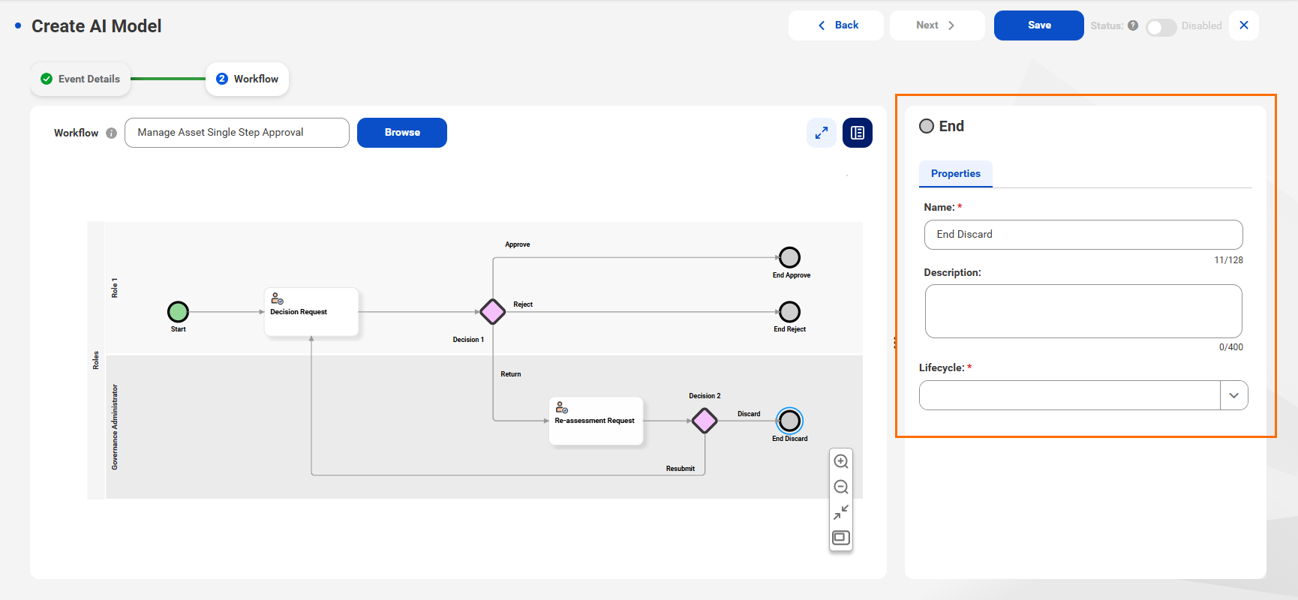Click the Reject flow label

[523, 304]
